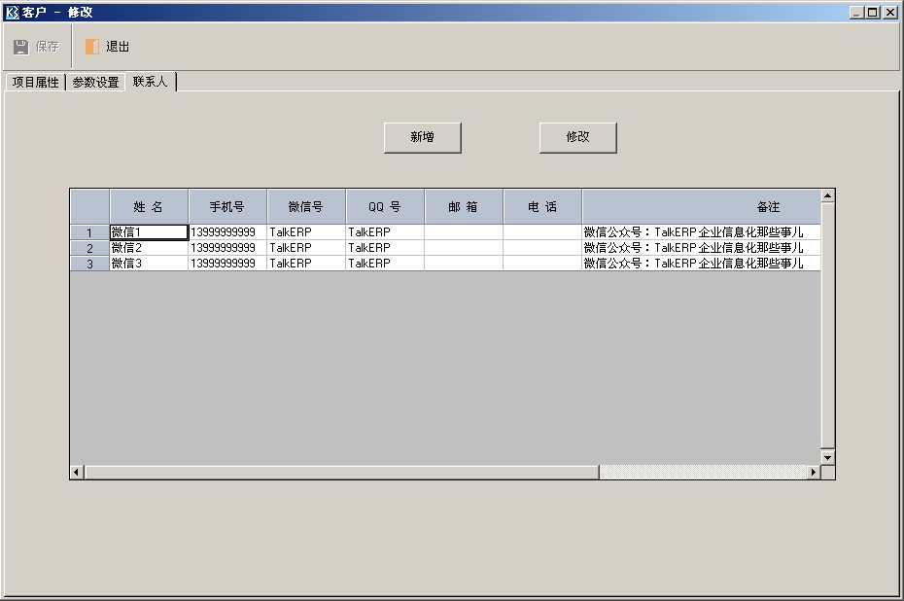Click the app logo in title bar
904x601 pixels.
[x=12, y=12]
